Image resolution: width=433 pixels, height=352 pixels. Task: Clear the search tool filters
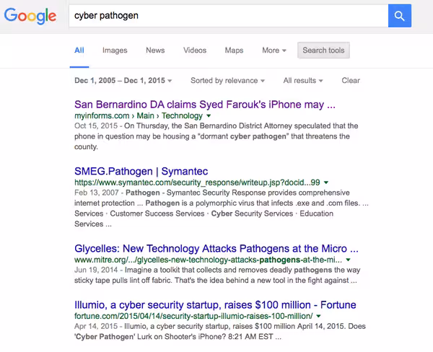coord(351,81)
